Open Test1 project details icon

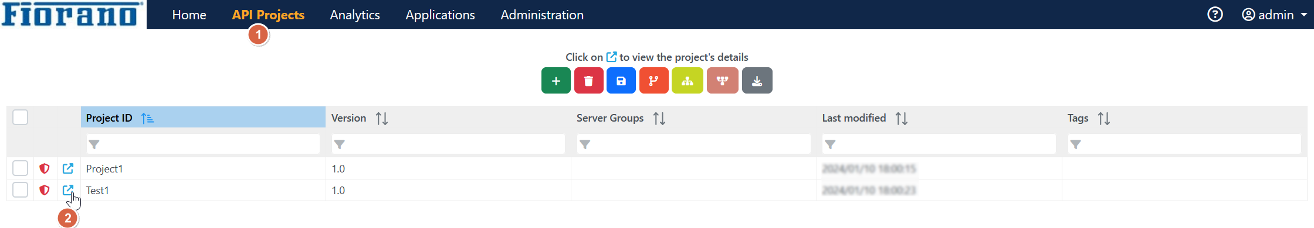point(68,190)
